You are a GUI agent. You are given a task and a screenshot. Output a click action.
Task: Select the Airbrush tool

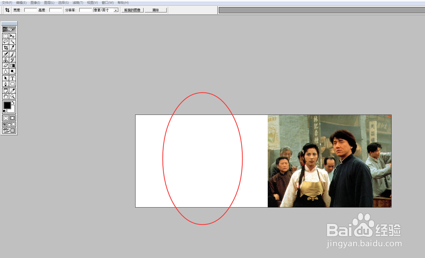coord(6,54)
